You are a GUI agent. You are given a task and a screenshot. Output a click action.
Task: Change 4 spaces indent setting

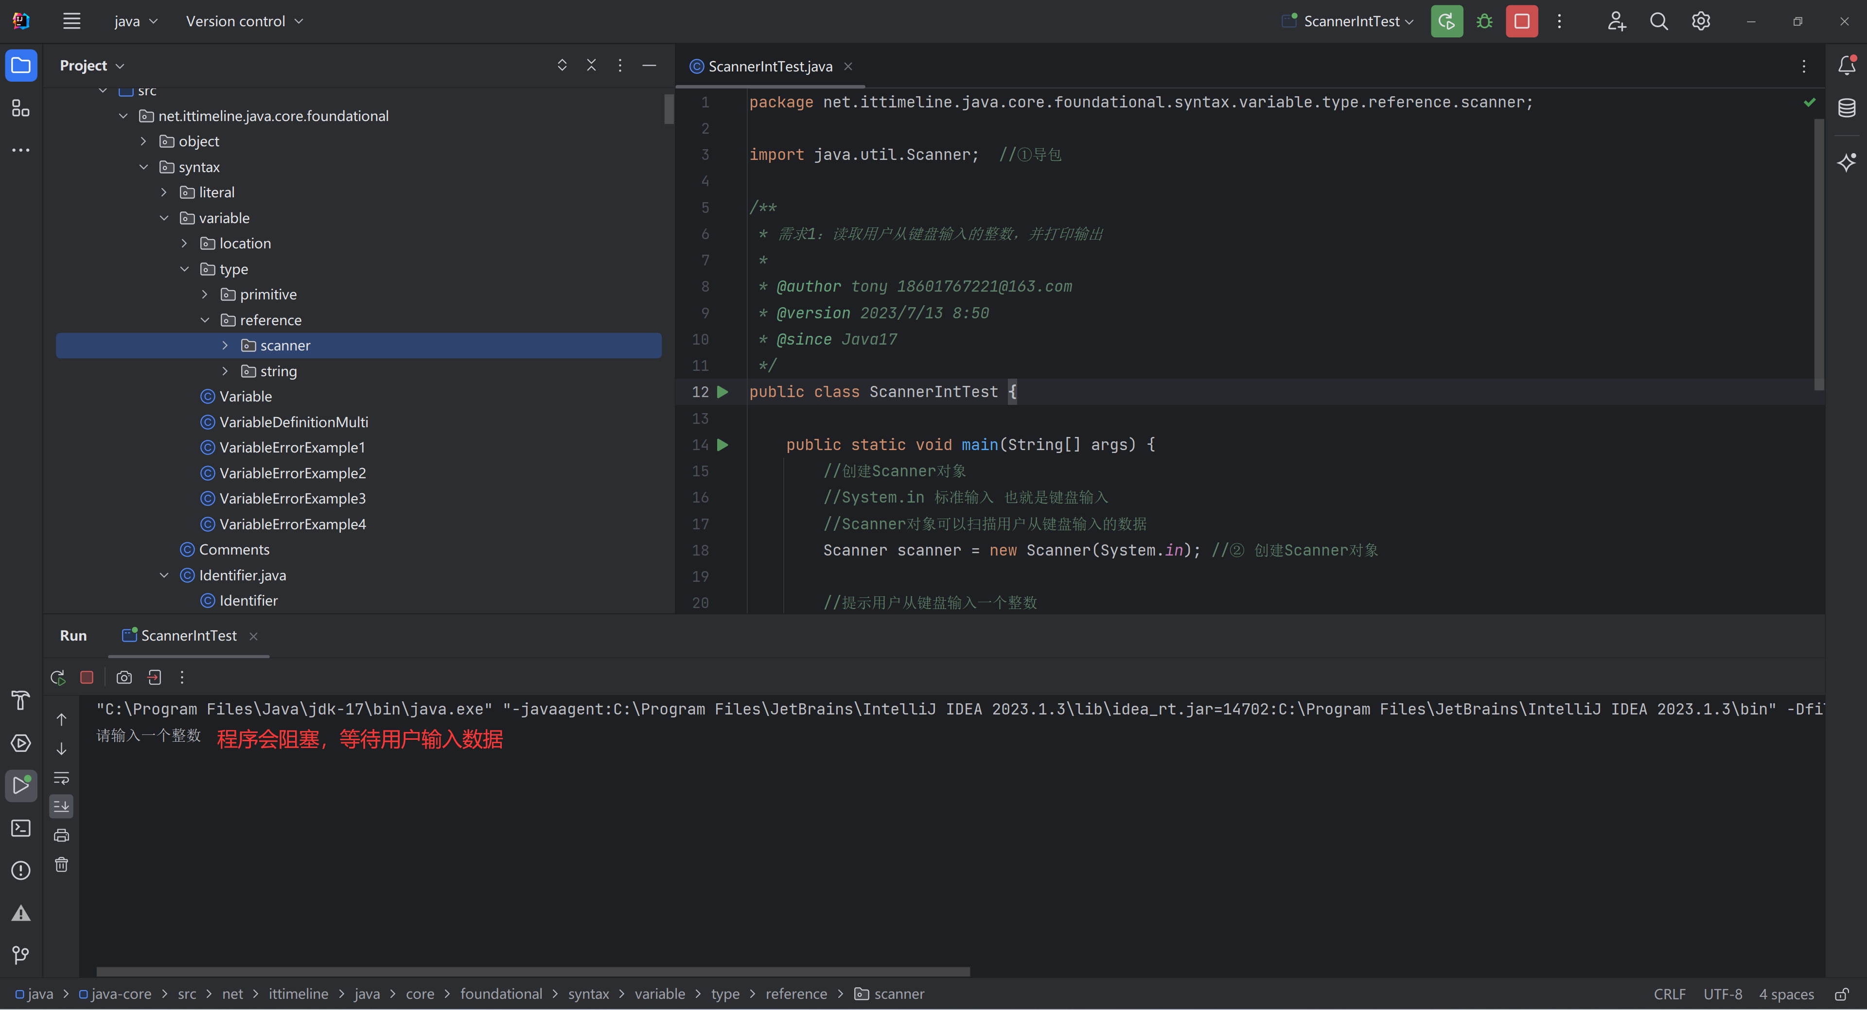pyautogui.click(x=1787, y=994)
